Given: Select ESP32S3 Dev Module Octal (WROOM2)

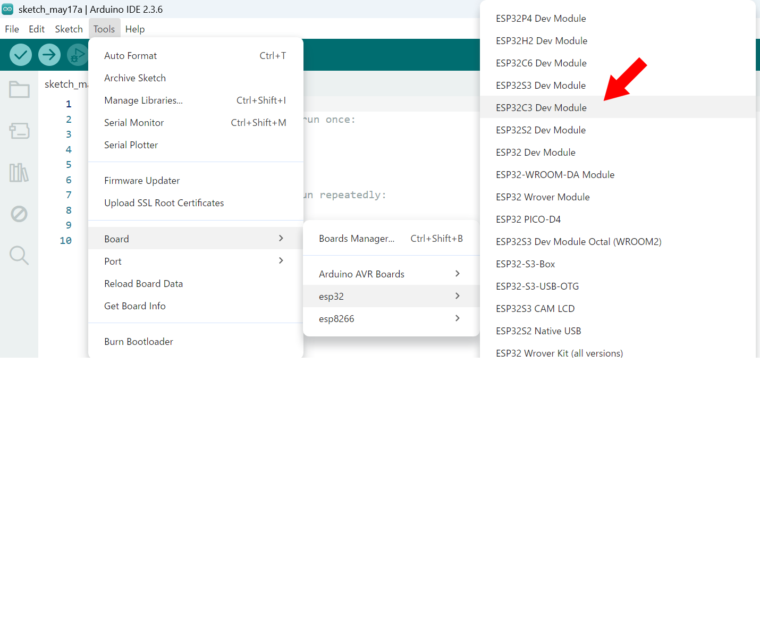Looking at the screenshot, I should point(618,242).
